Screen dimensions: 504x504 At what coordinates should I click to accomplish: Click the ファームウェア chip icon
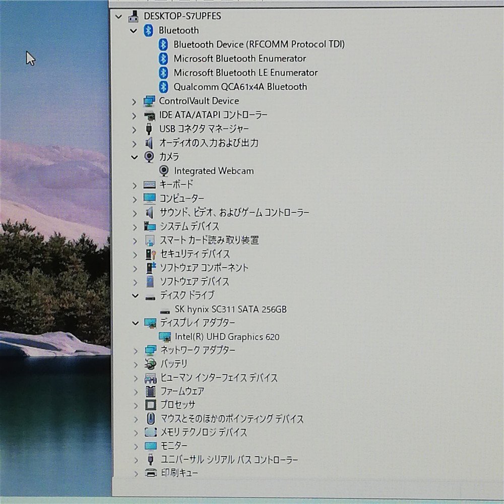tap(150, 392)
